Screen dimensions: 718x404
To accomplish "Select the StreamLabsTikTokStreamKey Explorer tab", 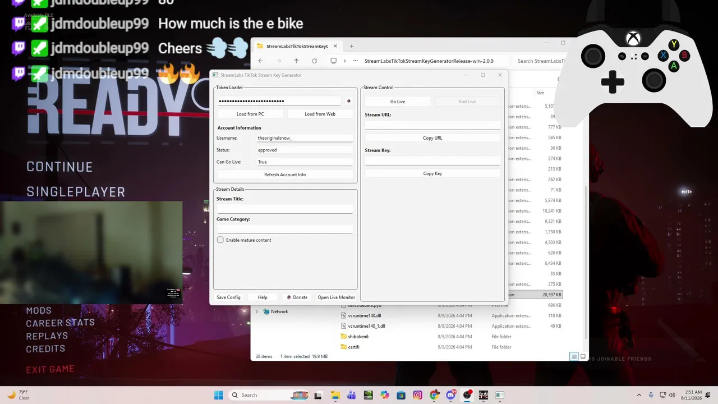I will point(297,46).
